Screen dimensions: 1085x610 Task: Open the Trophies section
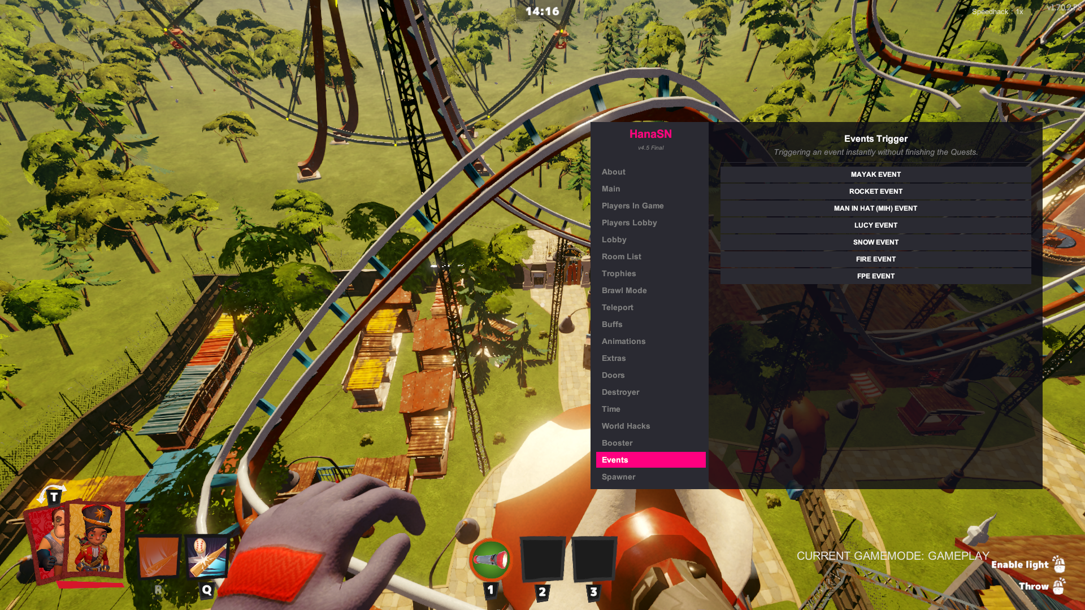pos(650,273)
